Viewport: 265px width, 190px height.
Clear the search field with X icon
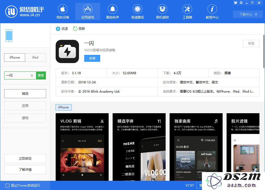click(32, 75)
